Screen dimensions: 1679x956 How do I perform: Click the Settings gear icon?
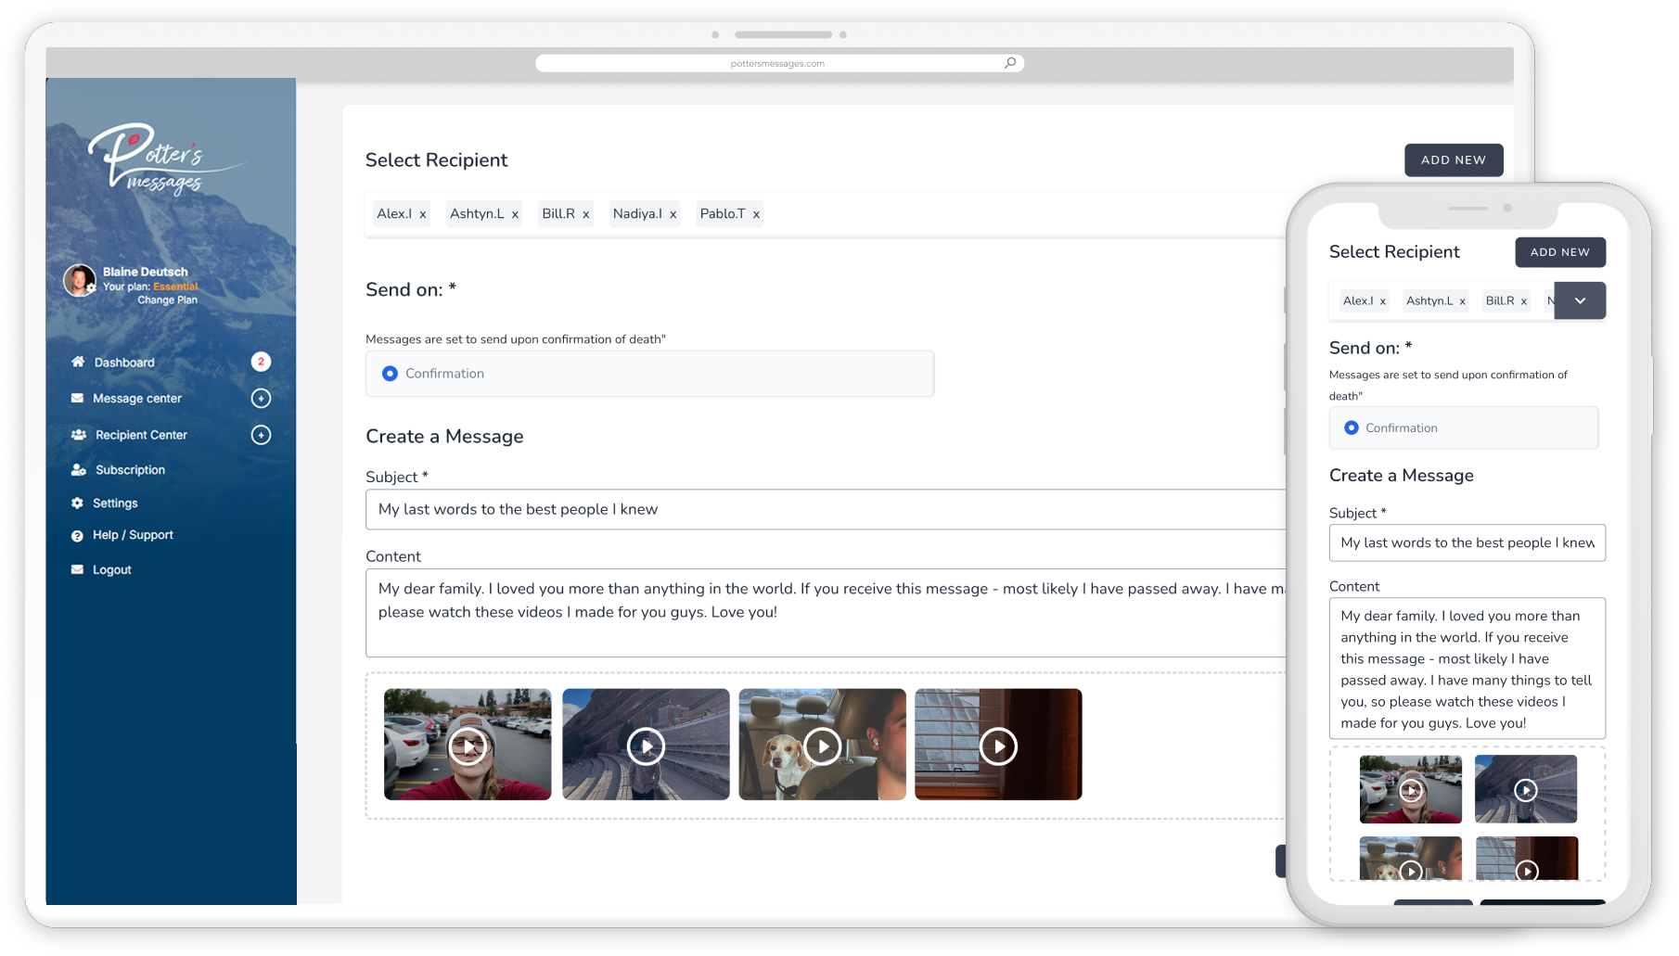[x=78, y=503]
